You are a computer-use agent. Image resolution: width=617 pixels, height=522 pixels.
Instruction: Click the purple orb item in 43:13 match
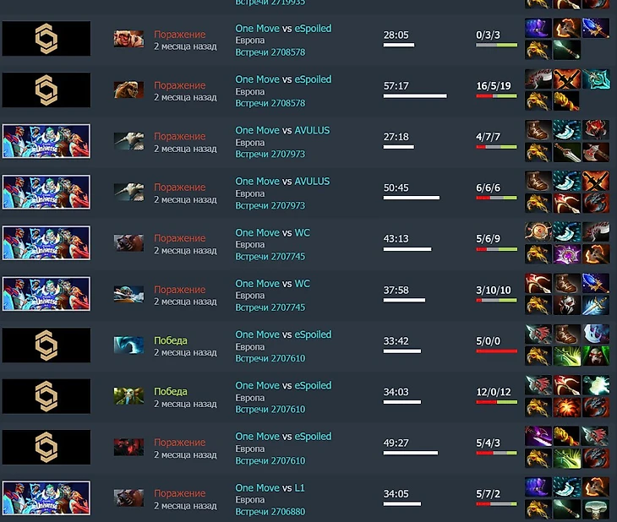(566, 253)
